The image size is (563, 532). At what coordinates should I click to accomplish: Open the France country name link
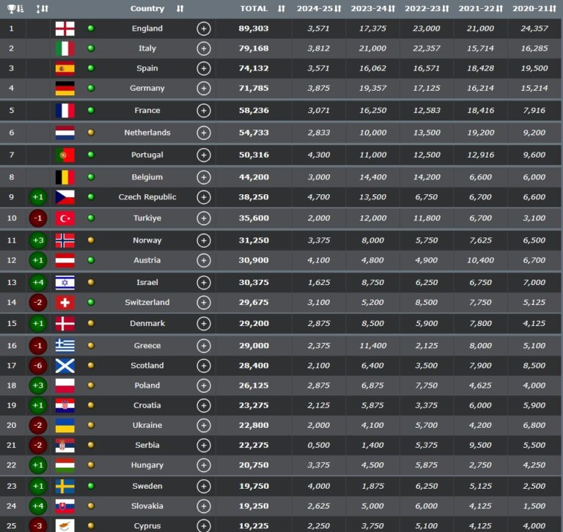(147, 111)
